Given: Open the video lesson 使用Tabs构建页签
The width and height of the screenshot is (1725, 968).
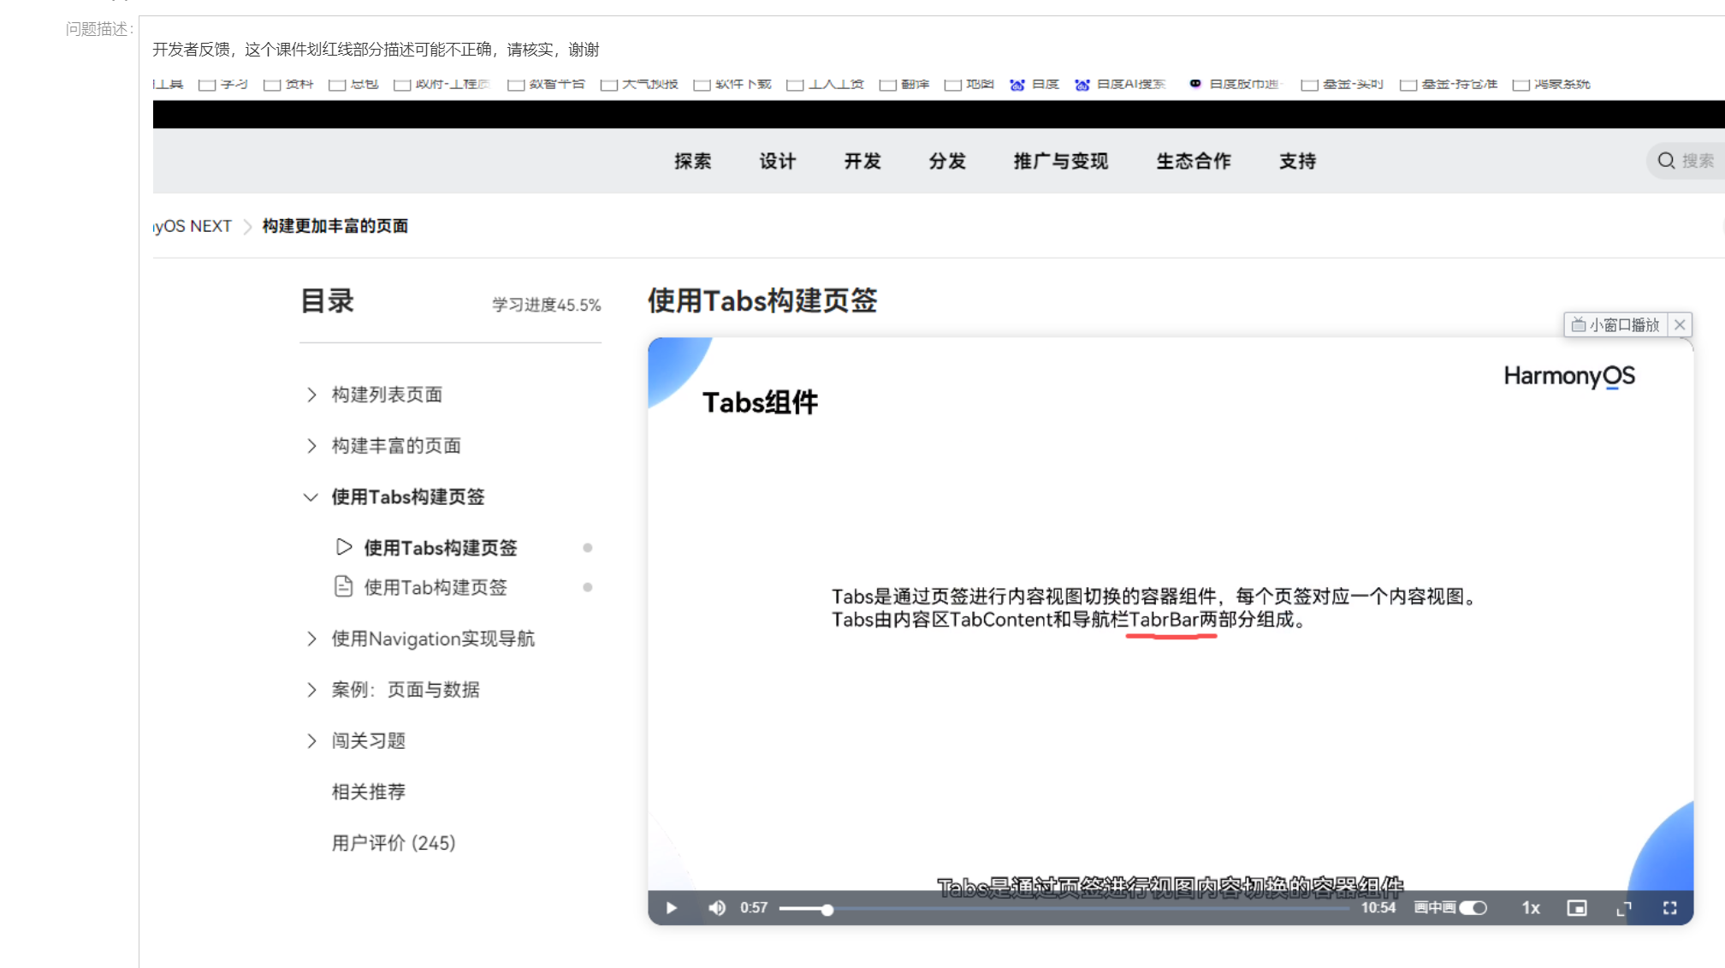Looking at the screenshot, I should tap(440, 548).
